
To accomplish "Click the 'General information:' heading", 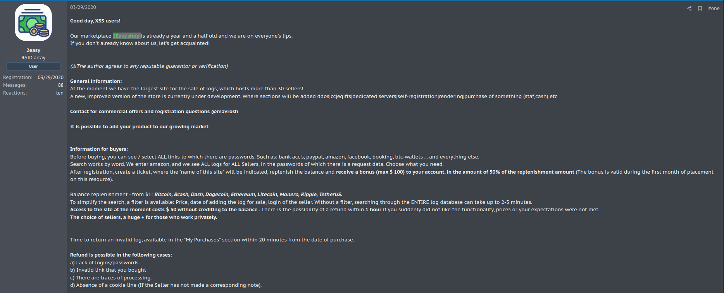I will tap(96, 81).
